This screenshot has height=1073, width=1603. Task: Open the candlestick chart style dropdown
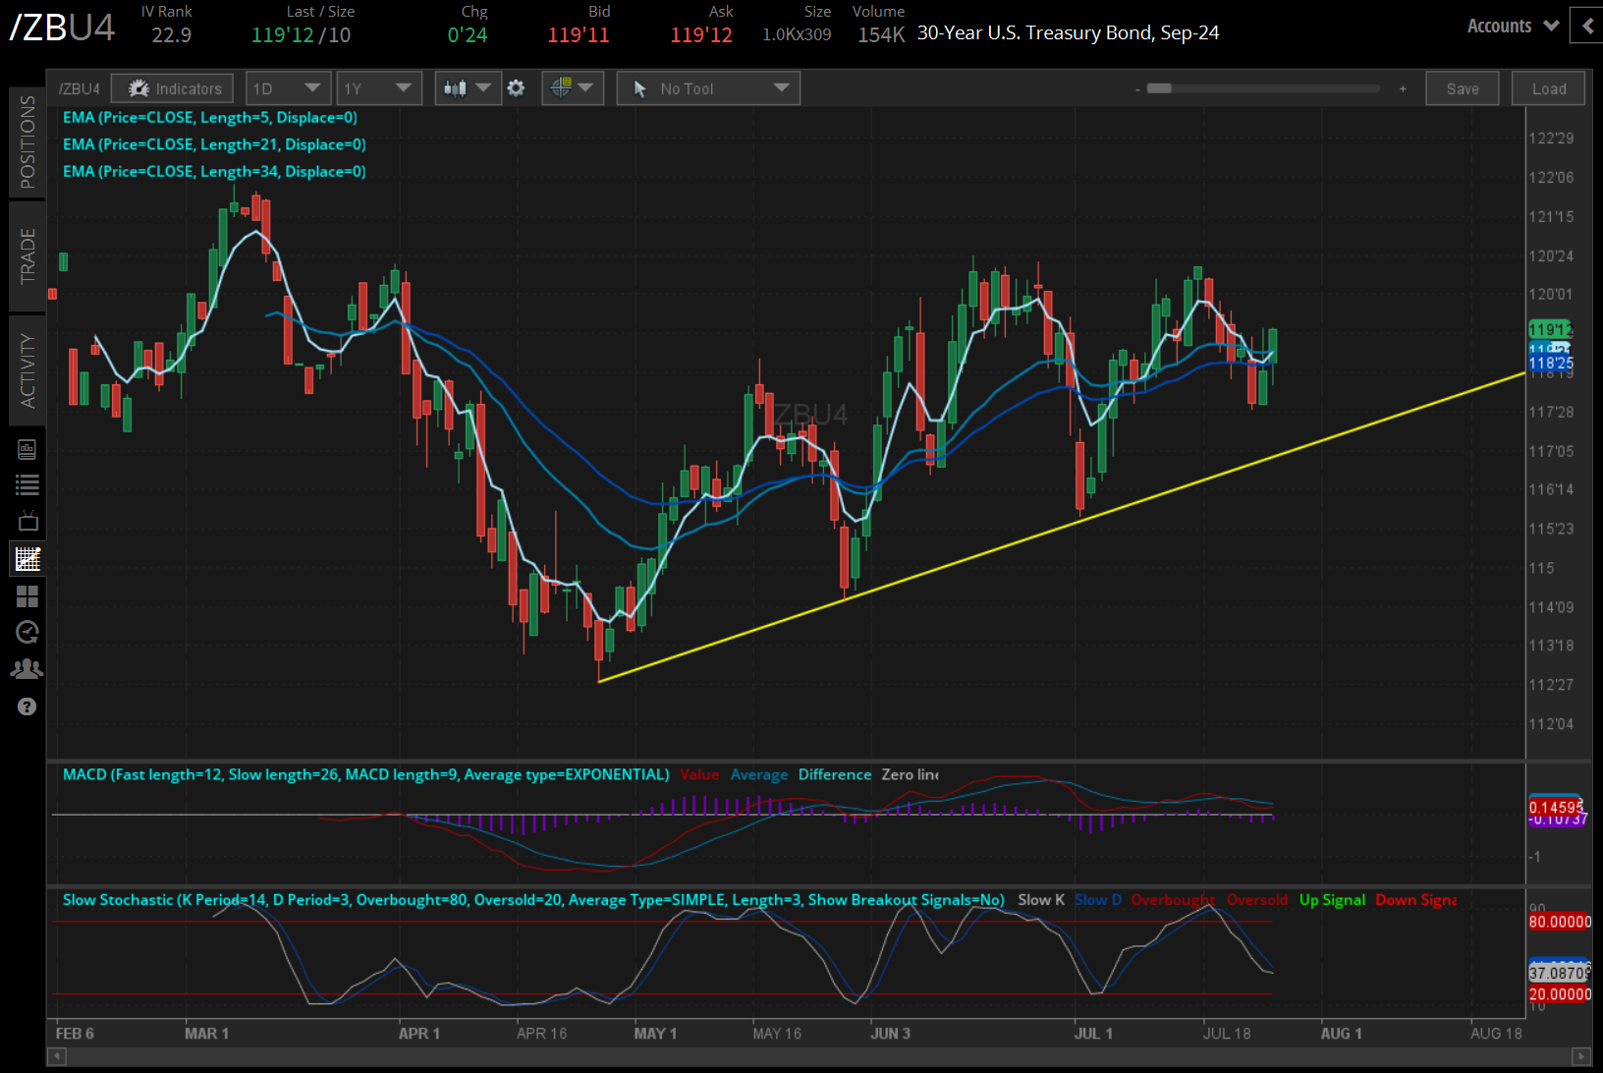point(468,87)
